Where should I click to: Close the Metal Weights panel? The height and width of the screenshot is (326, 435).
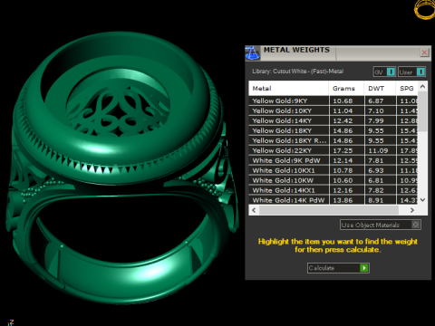click(x=424, y=53)
